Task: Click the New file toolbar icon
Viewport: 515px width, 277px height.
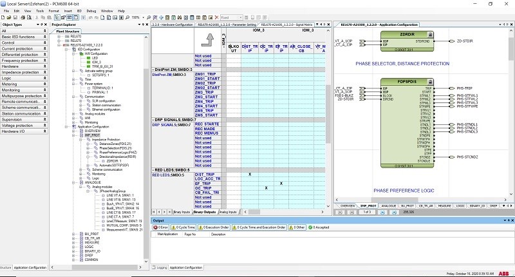Action: 4,17
